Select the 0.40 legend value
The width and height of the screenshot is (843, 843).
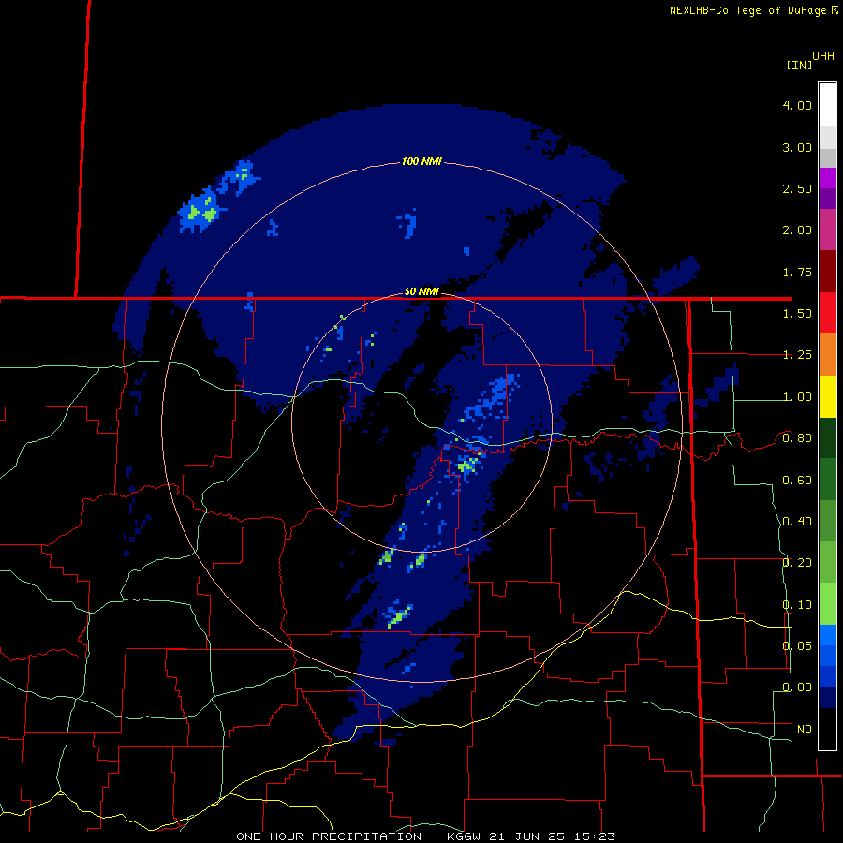click(797, 522)
